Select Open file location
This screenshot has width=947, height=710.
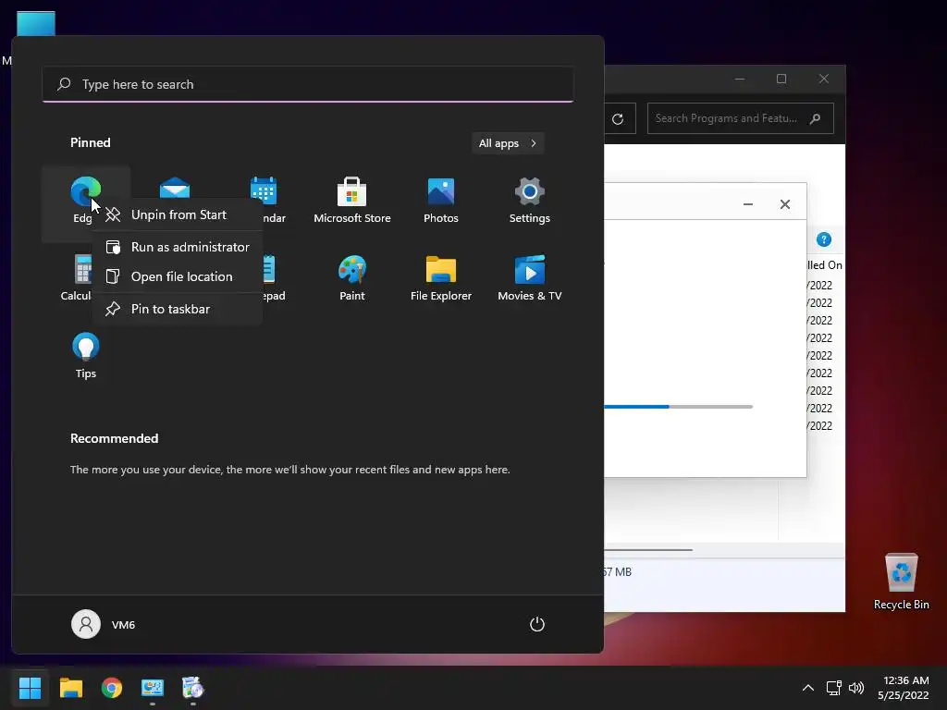coord(178,276)
